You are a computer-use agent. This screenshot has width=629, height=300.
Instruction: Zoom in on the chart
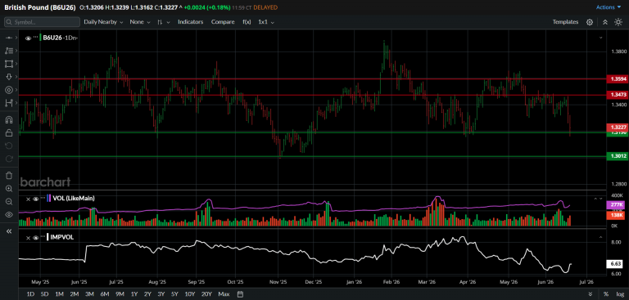tap(9, 188)
